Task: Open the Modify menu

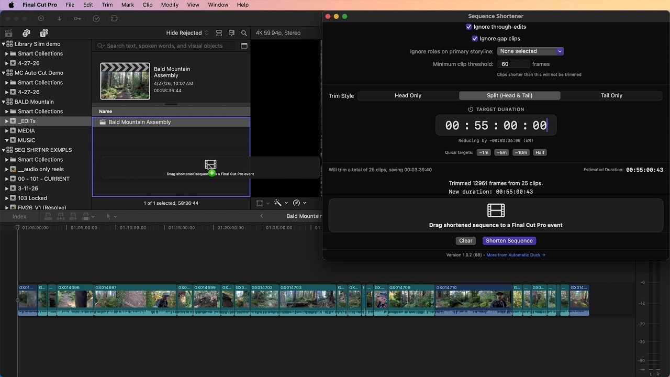Action: pos(170,5)
